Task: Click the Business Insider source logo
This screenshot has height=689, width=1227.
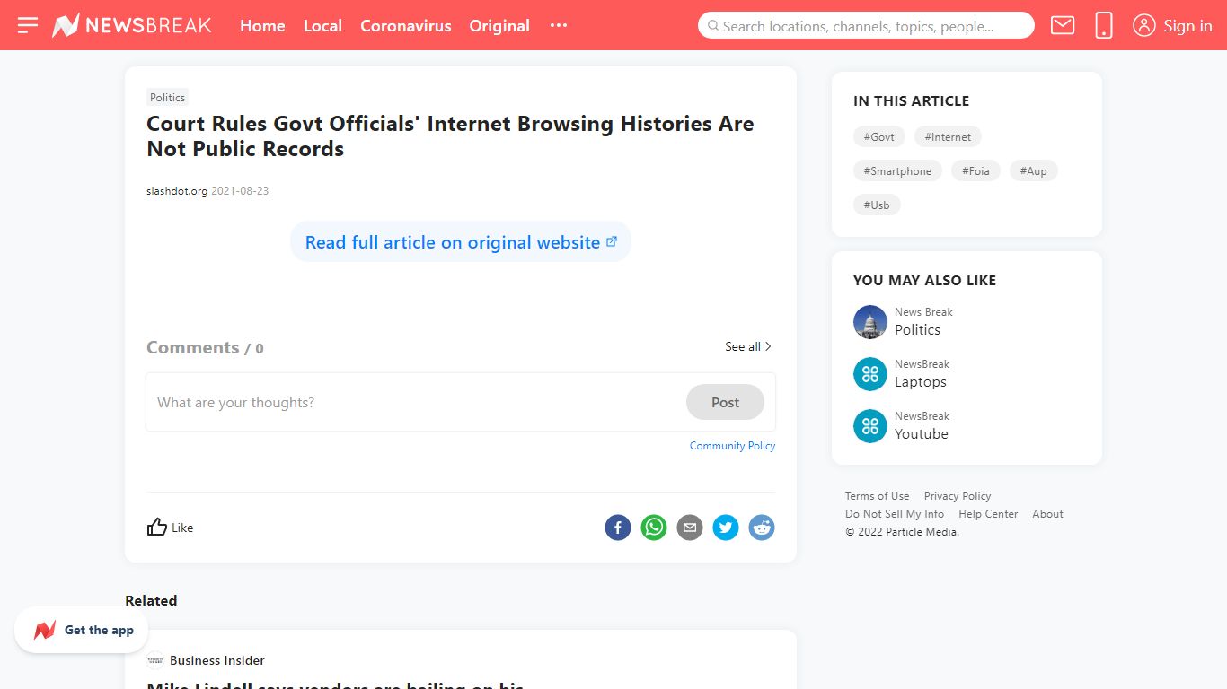Action: click(155, 660)
